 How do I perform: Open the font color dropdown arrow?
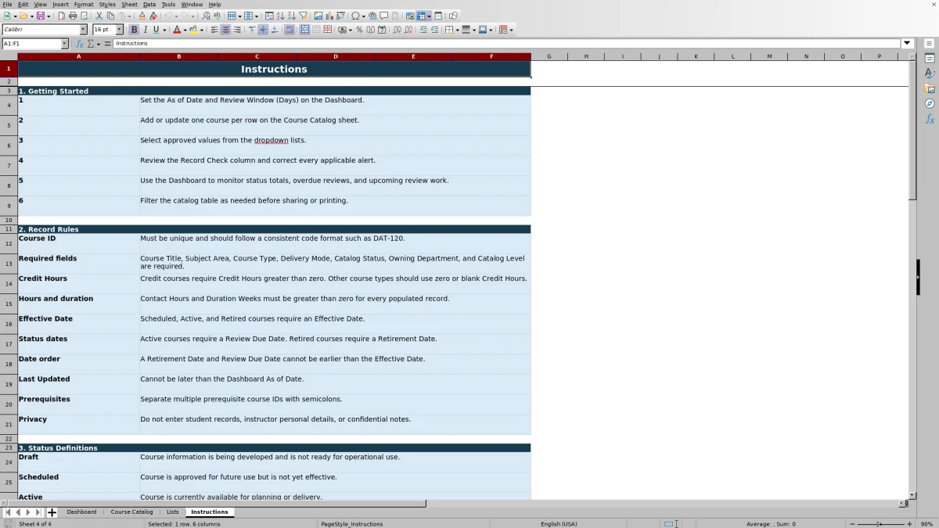point(185,30)
